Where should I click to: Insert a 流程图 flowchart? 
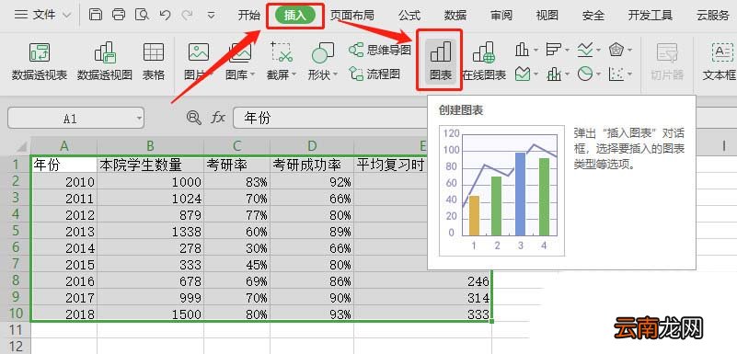(374, 74)
